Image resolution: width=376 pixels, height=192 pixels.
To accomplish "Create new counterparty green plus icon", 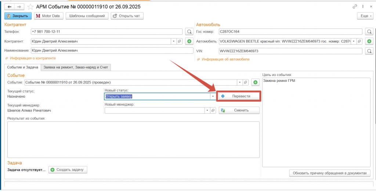I will tap(189, 41).
